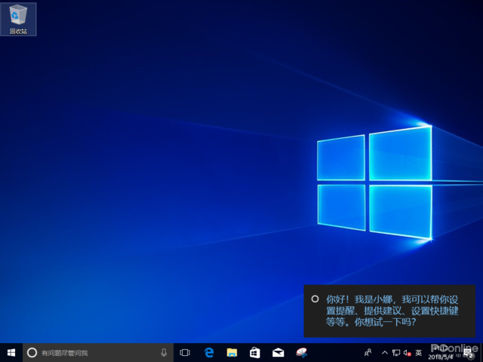This screenshot has height=362, width=483.
Task: Click the Cortana circle icon in search box
Action: [x=32, y=352]
